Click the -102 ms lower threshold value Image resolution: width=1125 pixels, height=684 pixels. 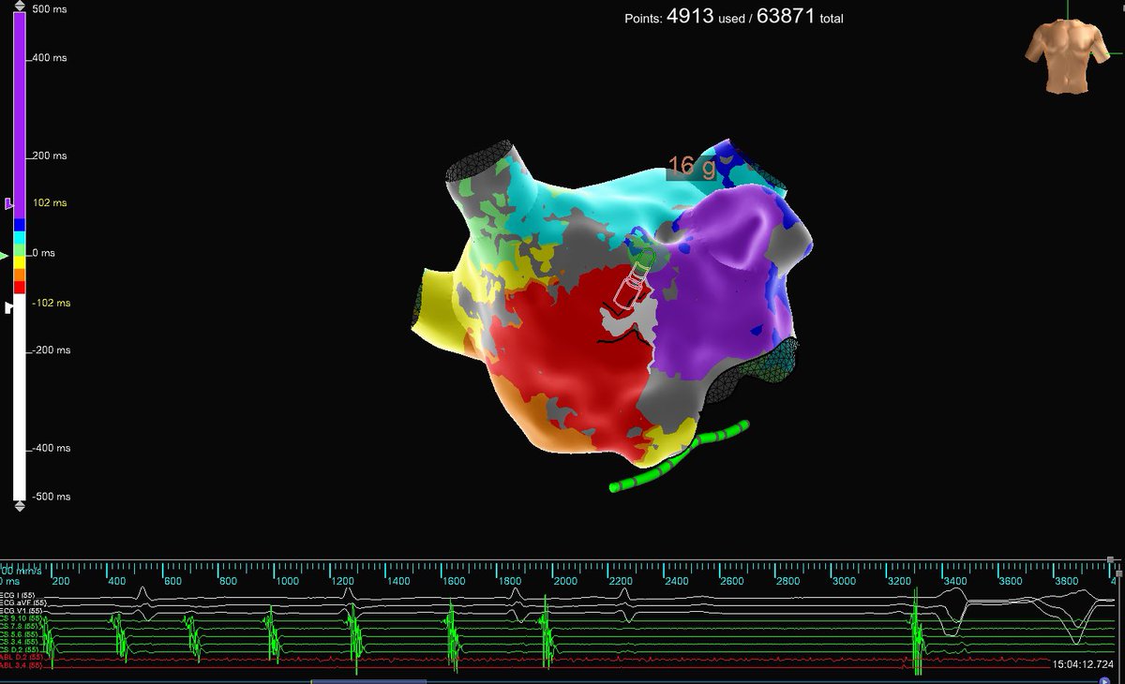coord(50,304)
